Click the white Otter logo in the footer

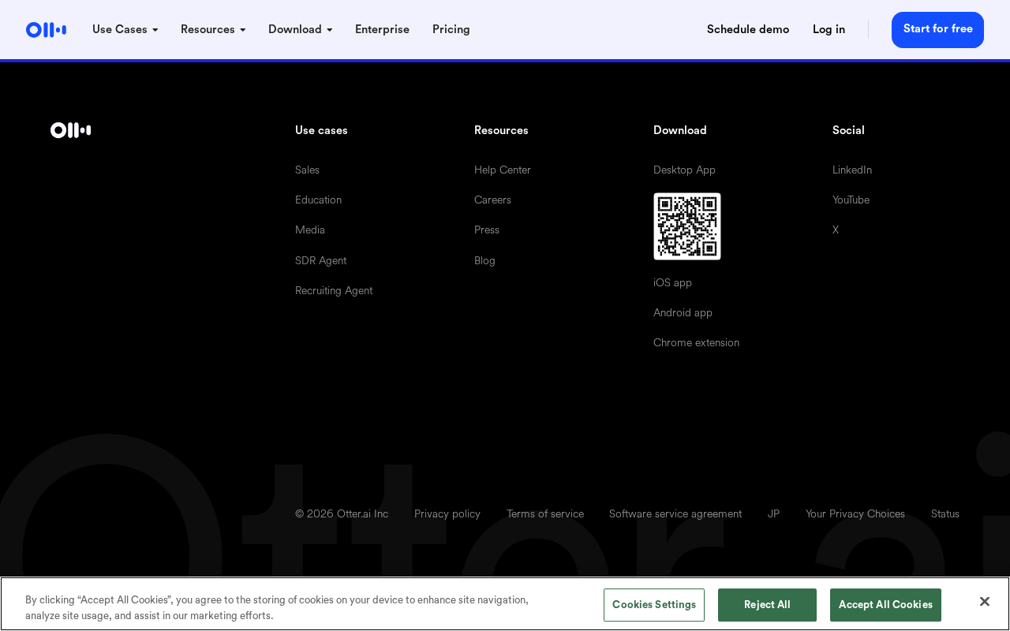click(70, 130)
